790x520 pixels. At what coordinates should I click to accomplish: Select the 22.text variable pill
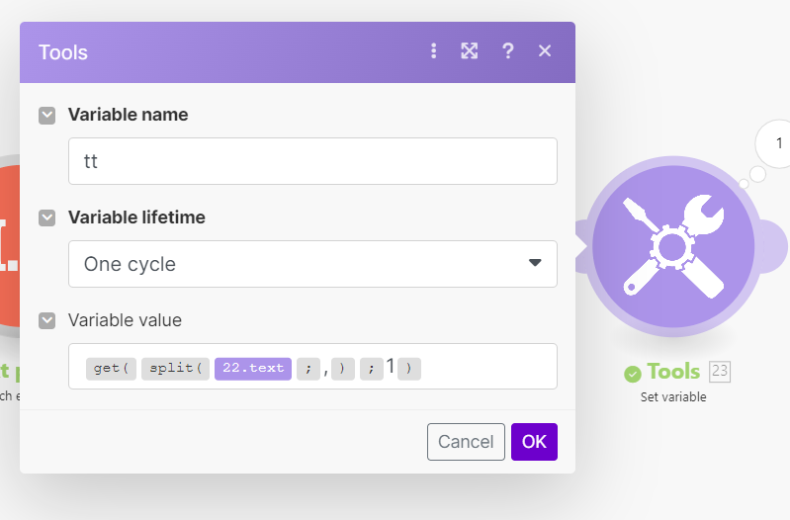(x=253, y=368)
